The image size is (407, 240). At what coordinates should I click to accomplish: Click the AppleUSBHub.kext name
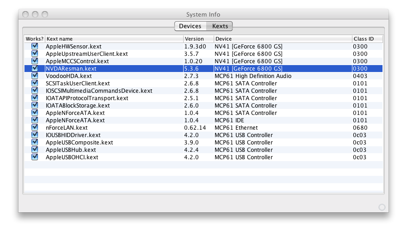click(x=71, y=150)
